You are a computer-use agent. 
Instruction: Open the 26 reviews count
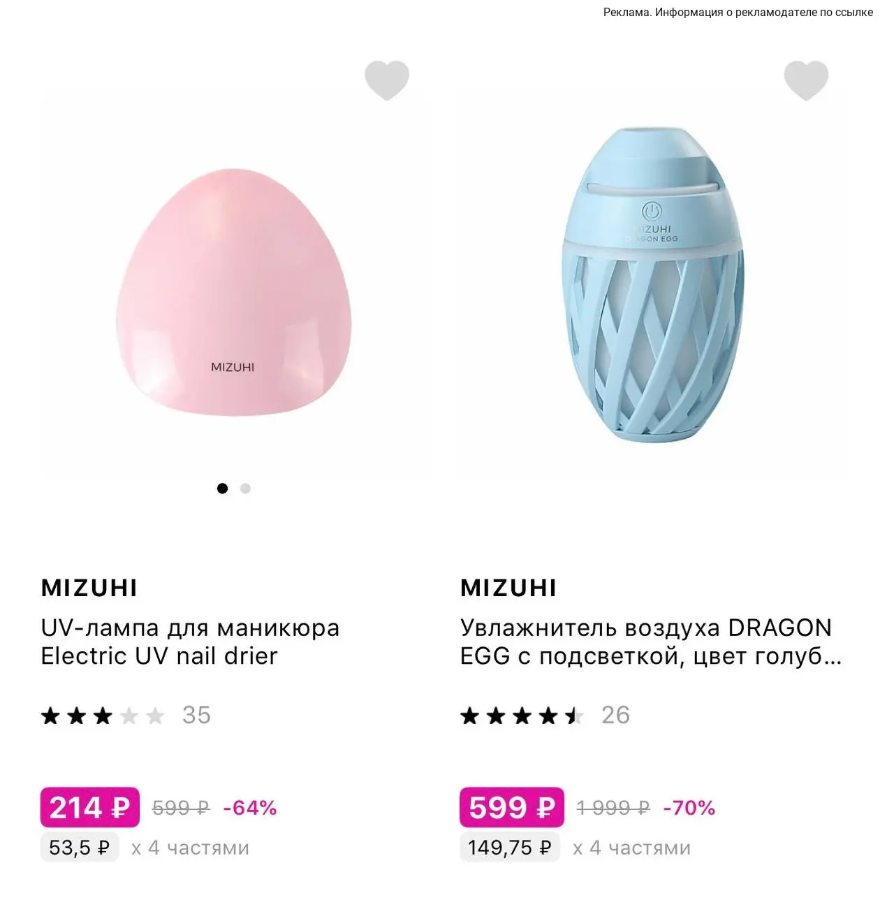615,715
